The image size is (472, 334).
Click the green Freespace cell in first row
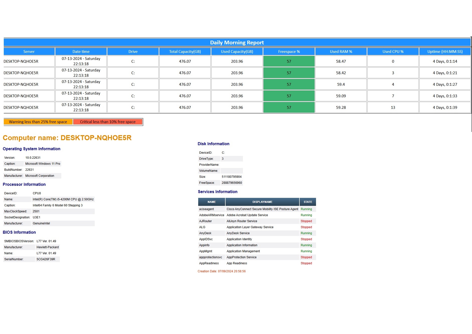pos(289,61)
